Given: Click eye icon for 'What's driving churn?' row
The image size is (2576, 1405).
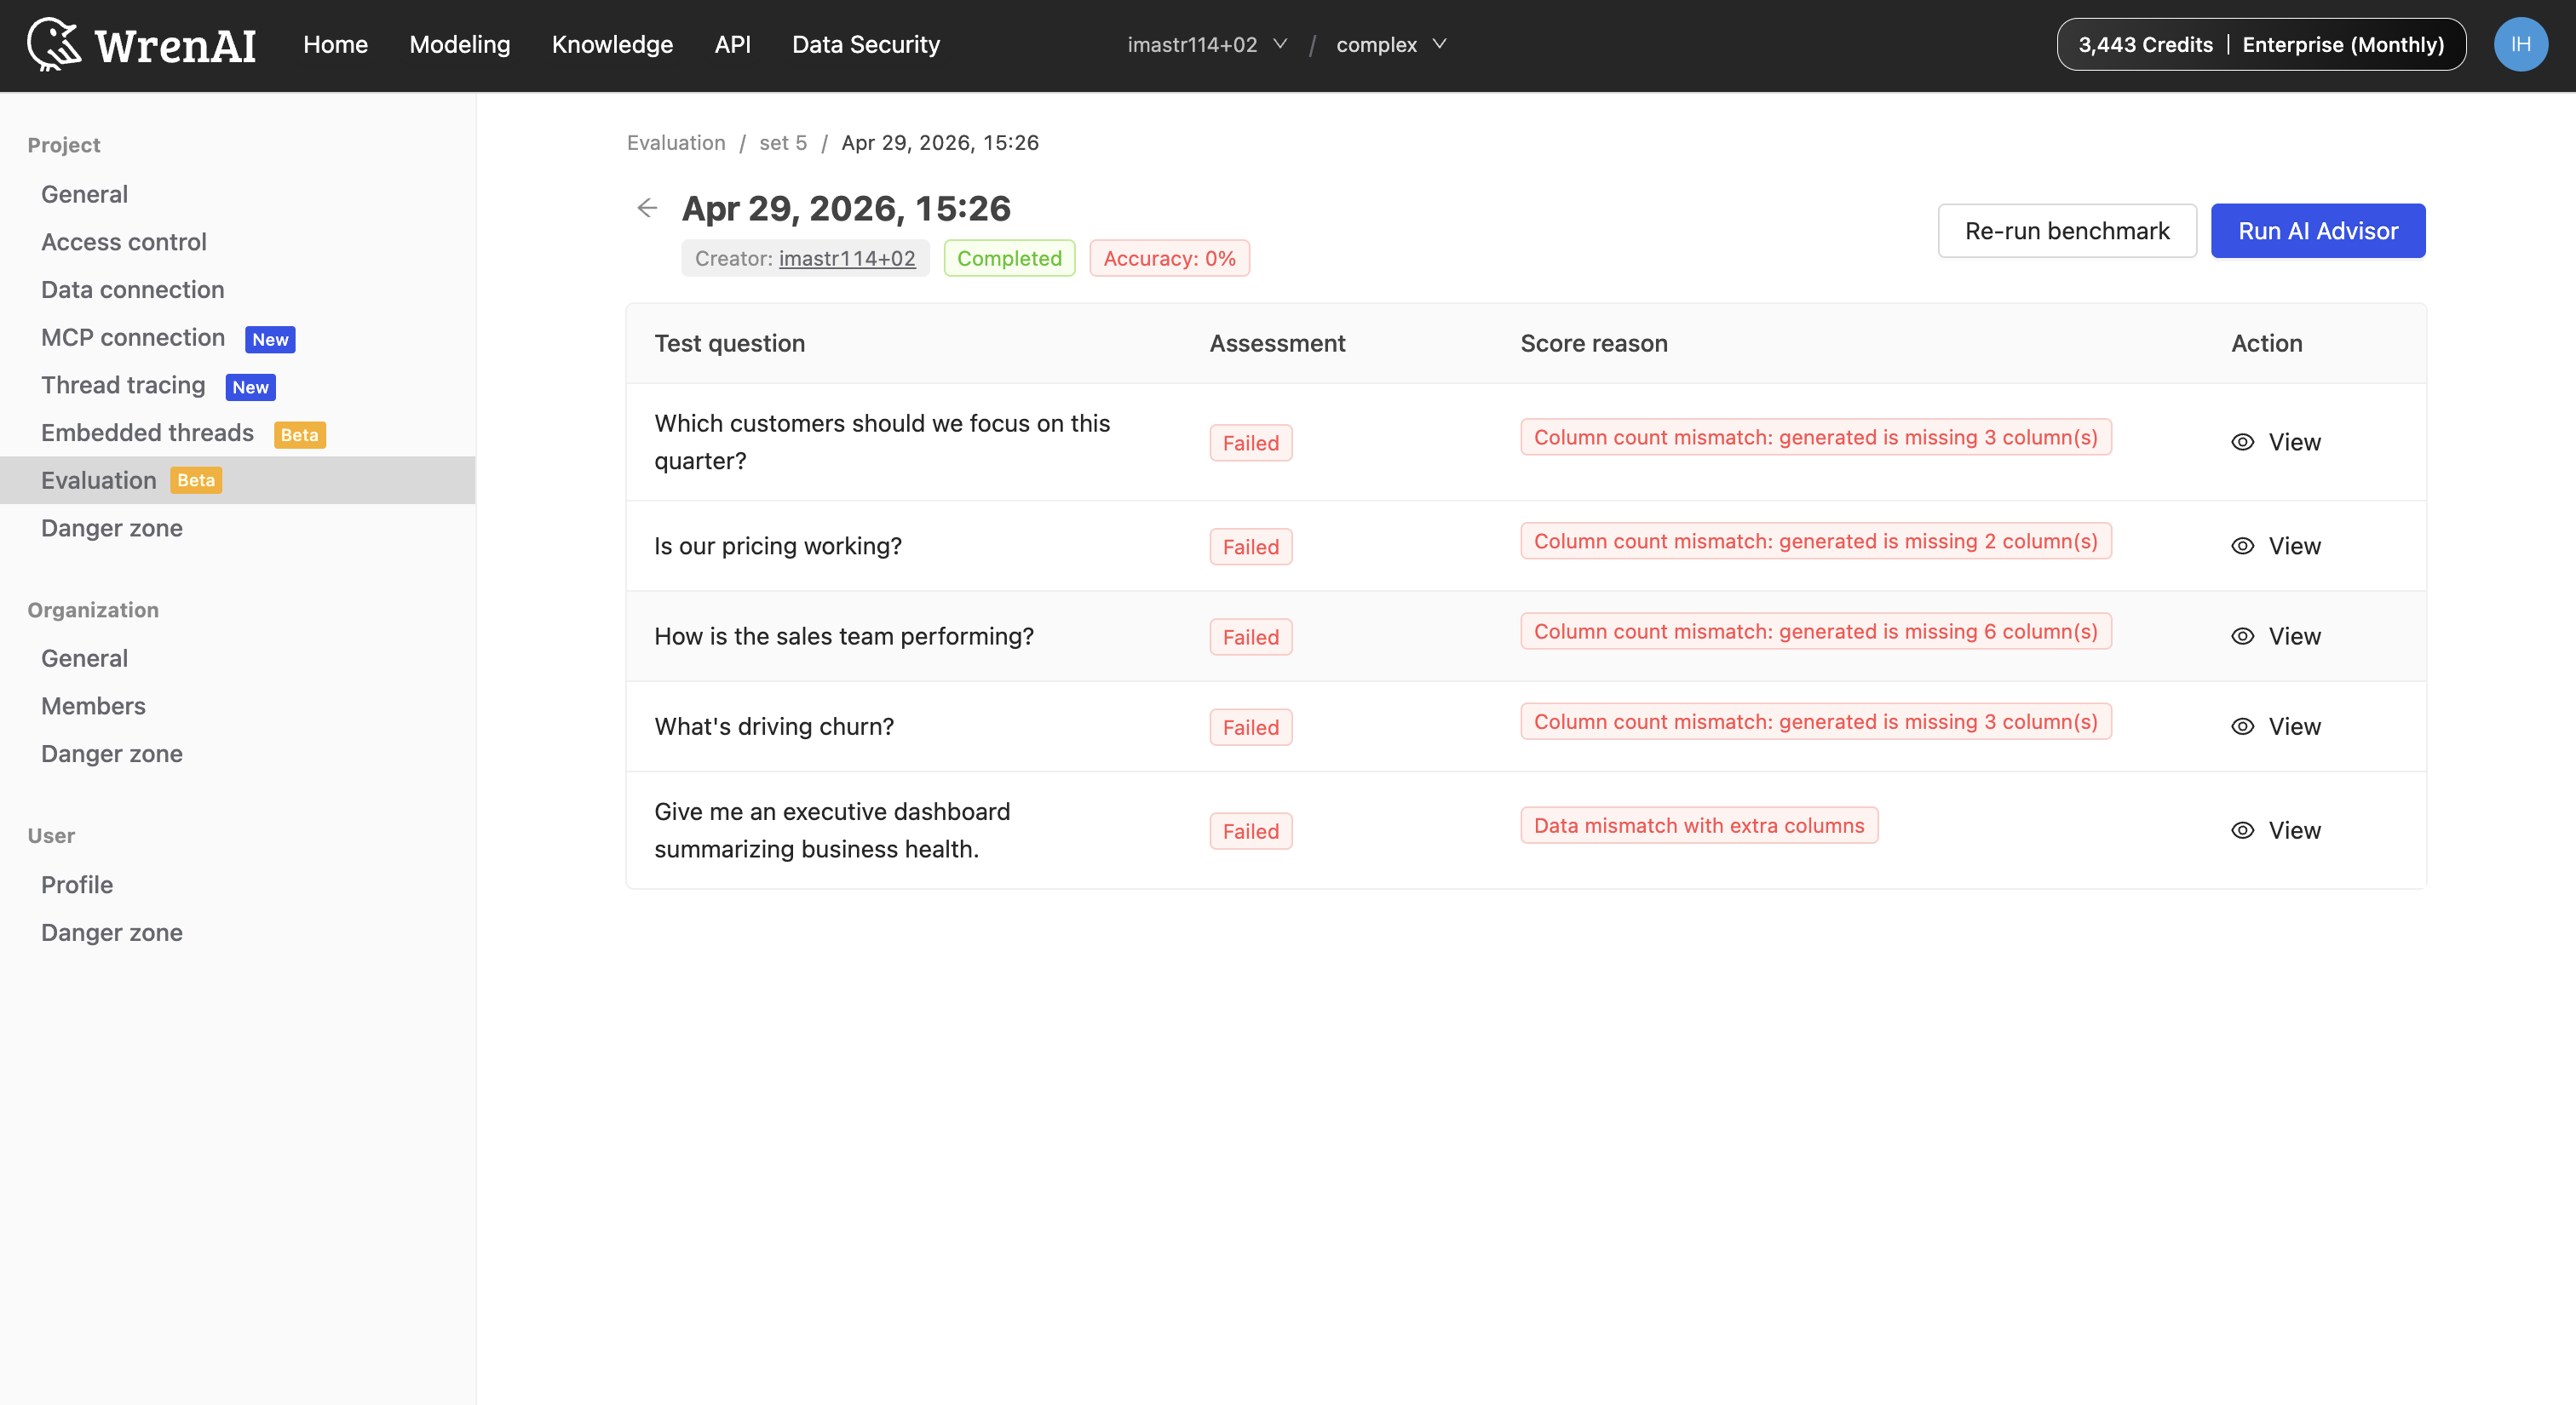Looking at the screenshot, I should pyautogui.click(x=2243, y=726).
